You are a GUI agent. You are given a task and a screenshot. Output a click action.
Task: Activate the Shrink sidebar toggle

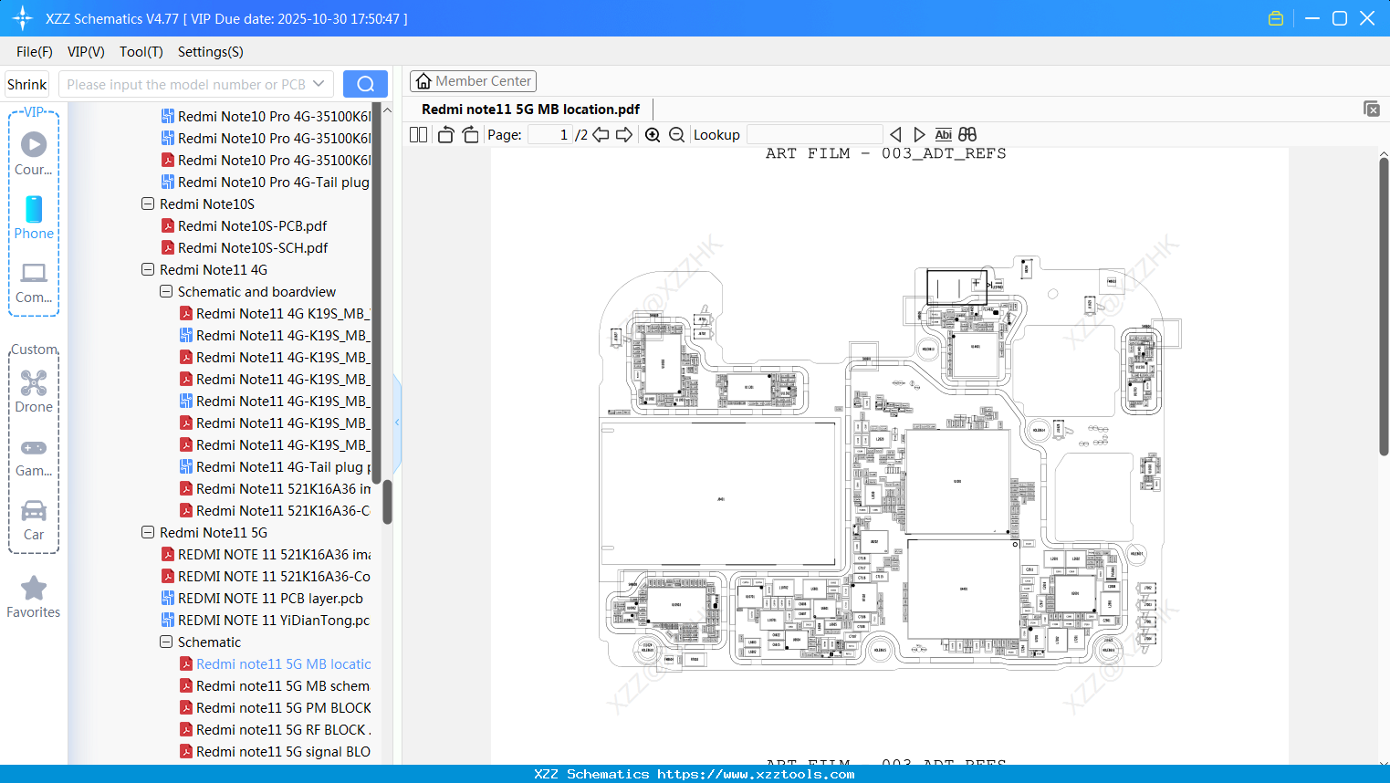(26, 83)
